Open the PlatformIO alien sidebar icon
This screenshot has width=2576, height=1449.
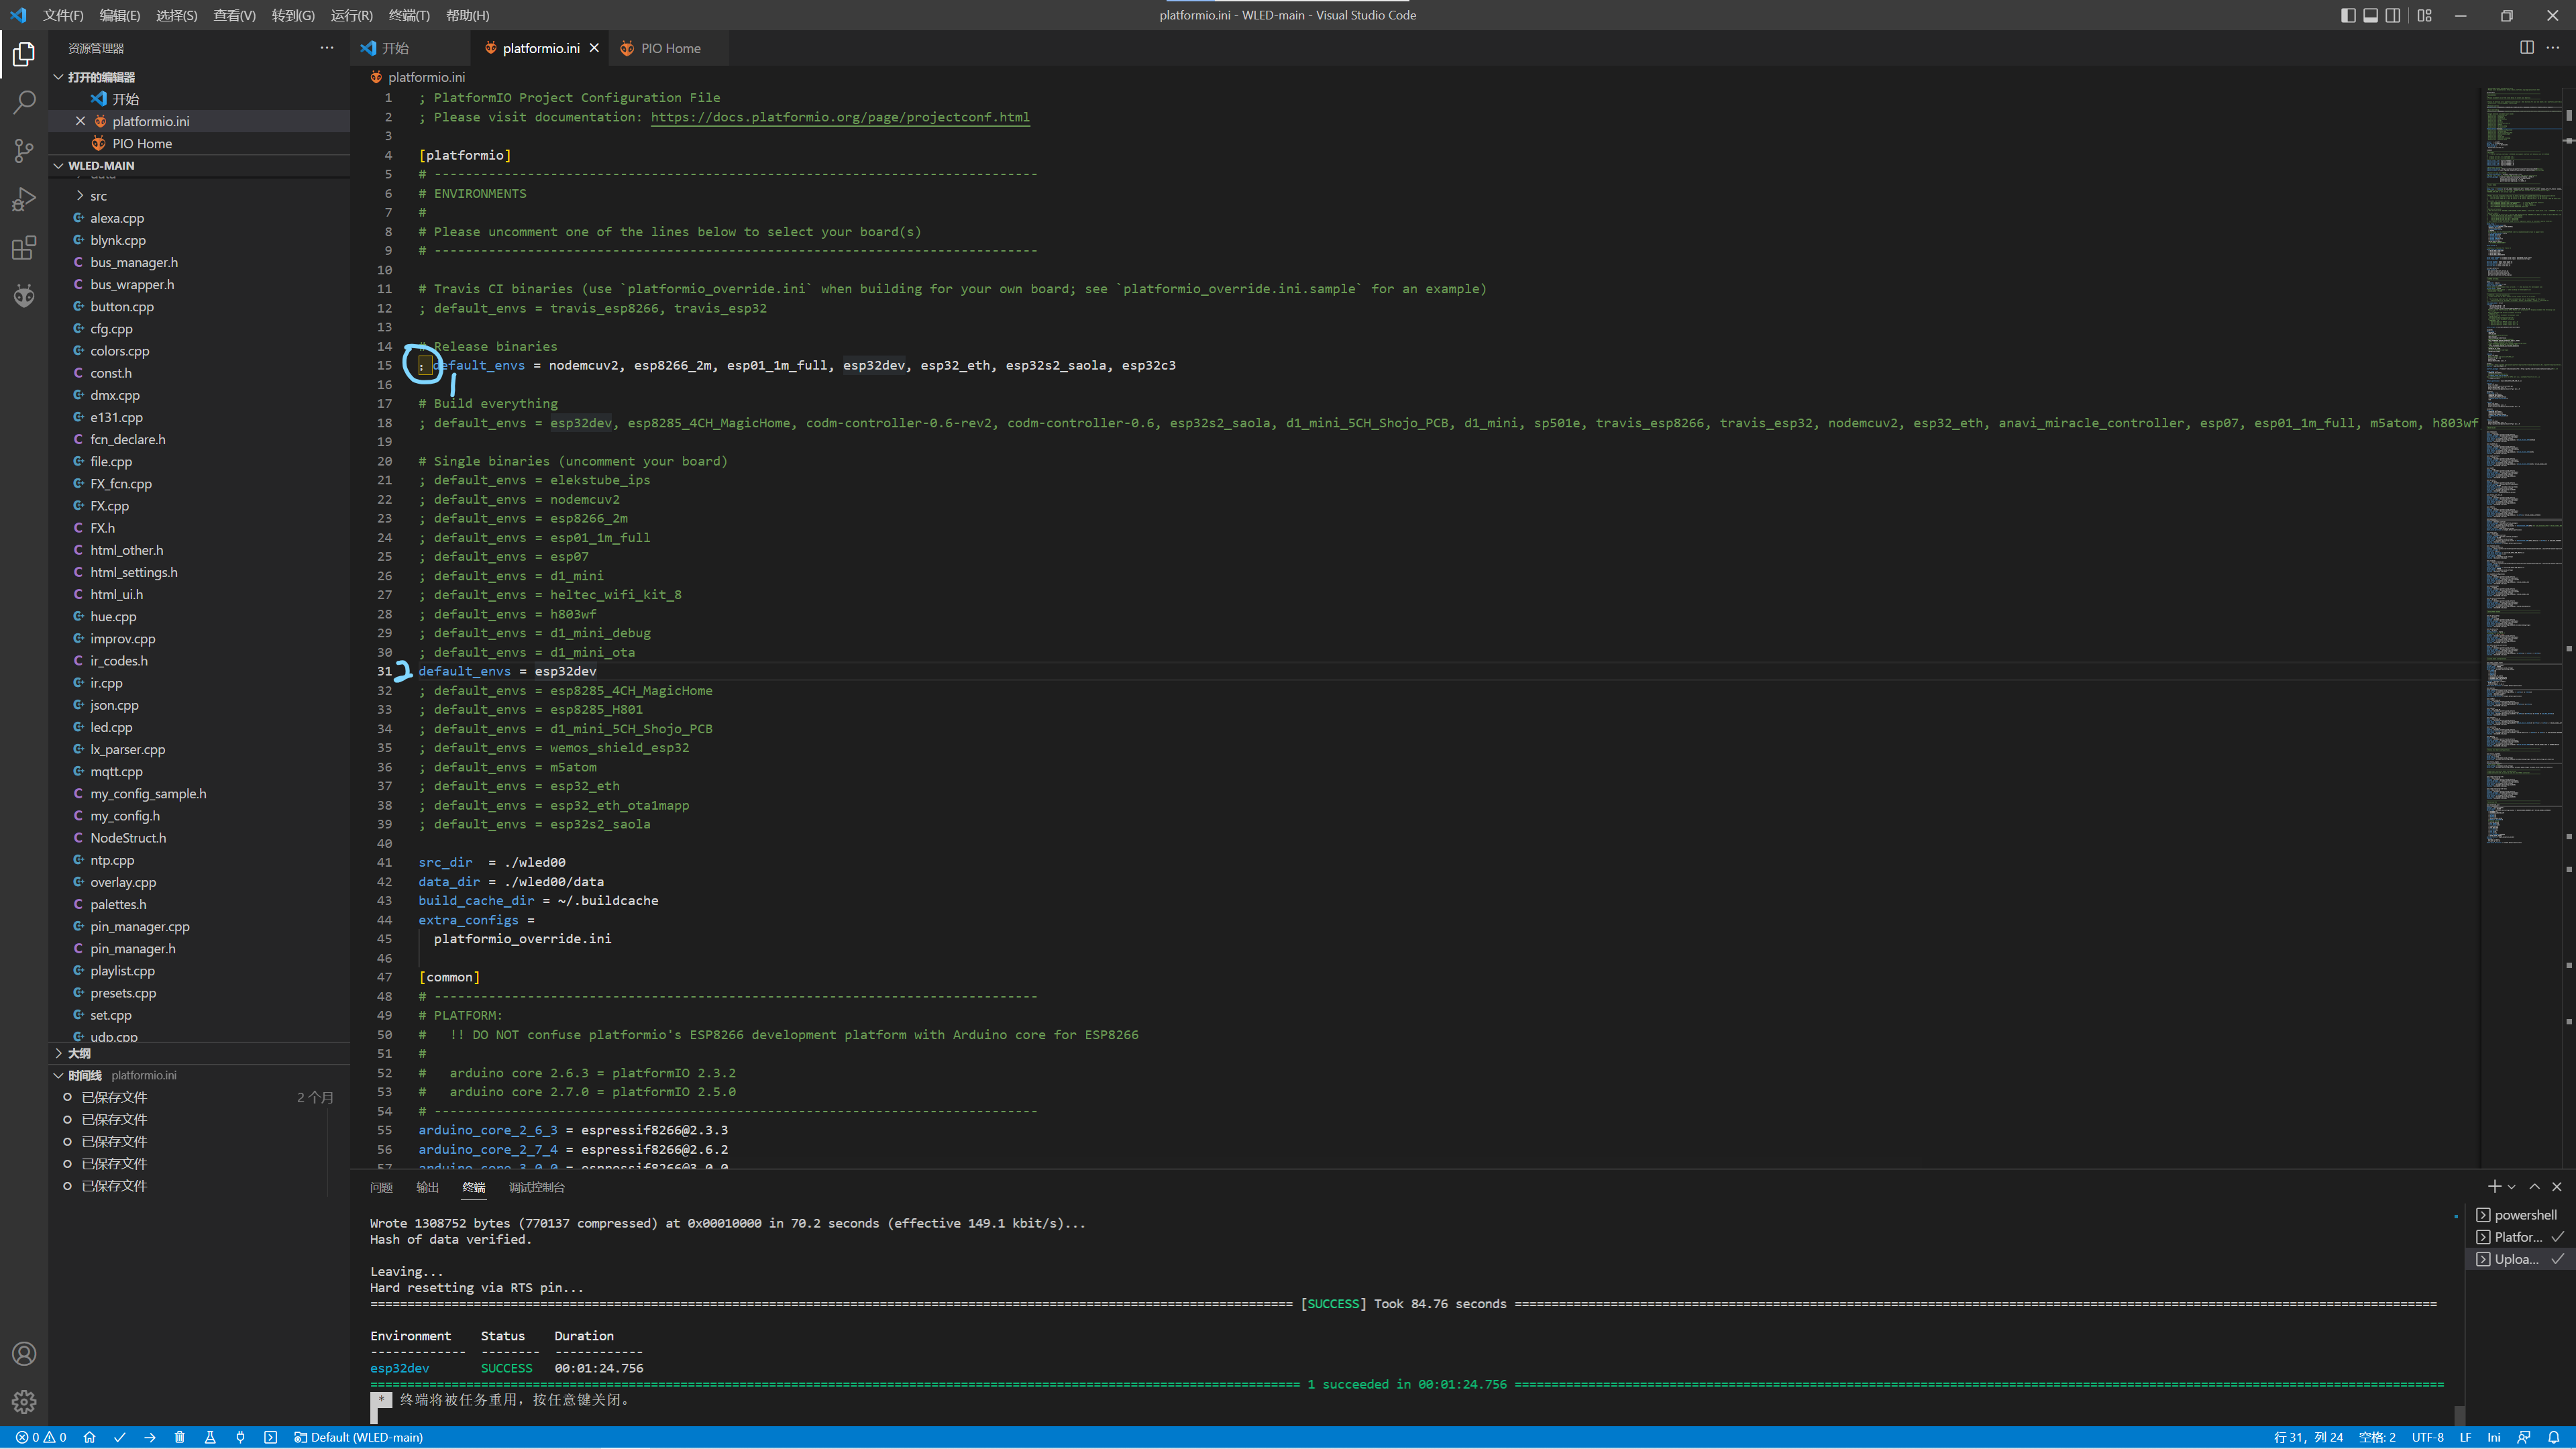[x=24, y=296]
